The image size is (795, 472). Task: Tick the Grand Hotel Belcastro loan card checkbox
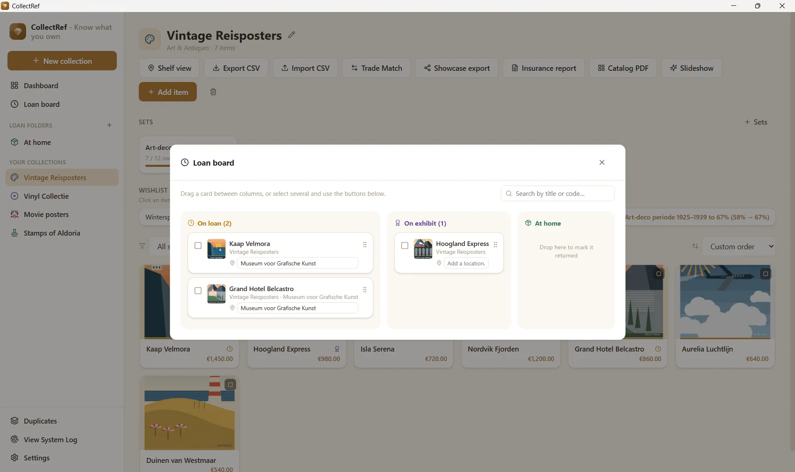coord(198,291)
